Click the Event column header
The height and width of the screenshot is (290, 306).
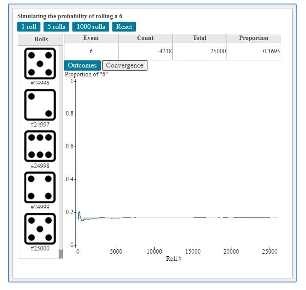[x=91, y=38]
